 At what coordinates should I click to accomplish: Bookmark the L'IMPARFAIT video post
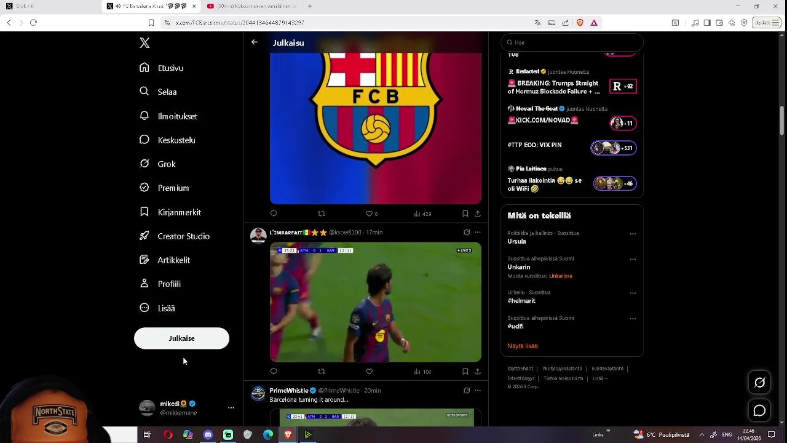pyautogui.click(x=465, y=371)
